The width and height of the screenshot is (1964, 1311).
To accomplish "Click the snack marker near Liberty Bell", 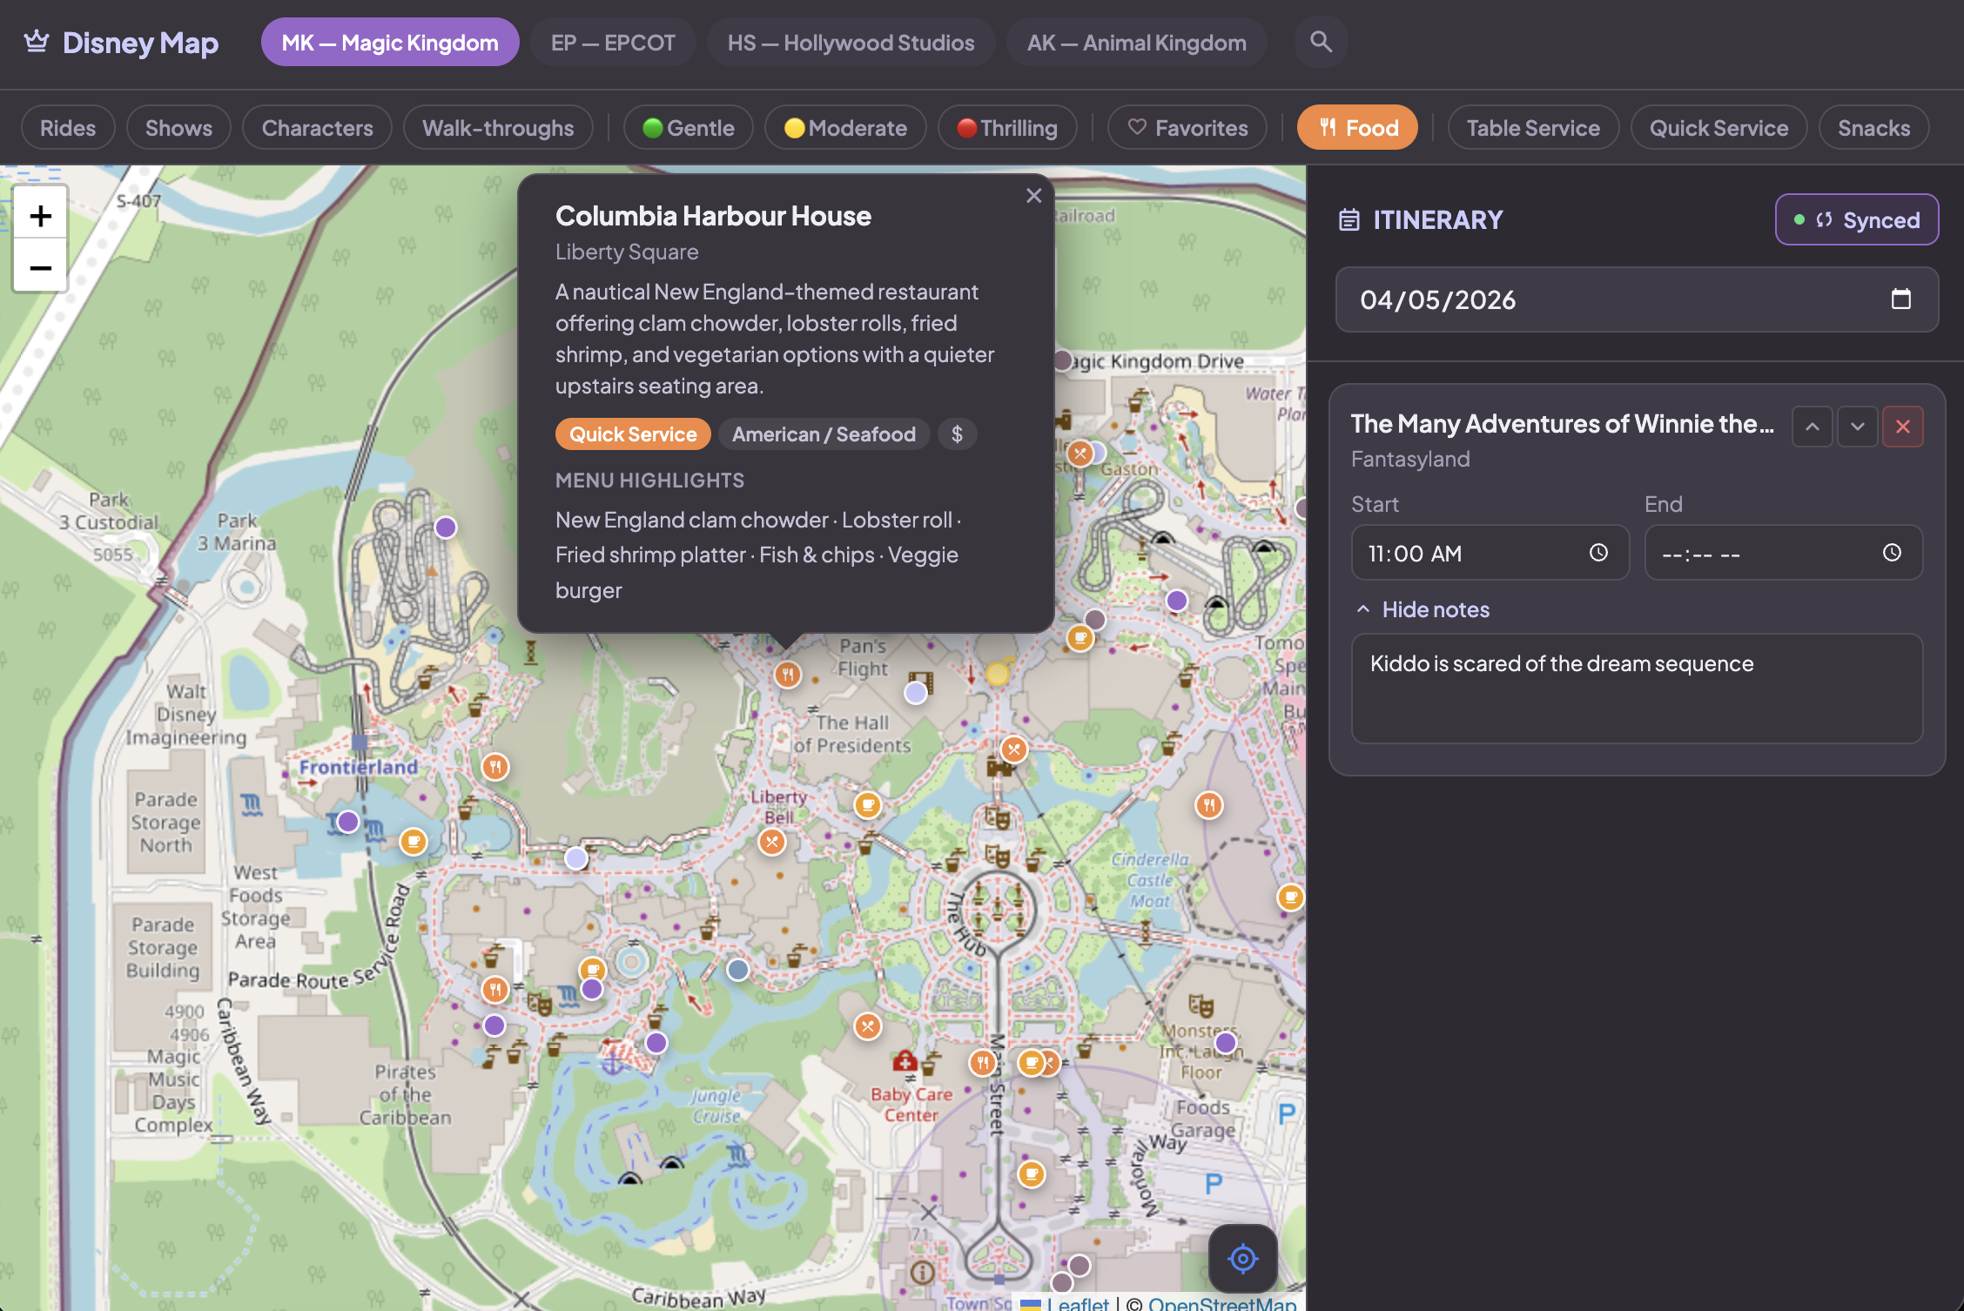I will click(772, 842).
